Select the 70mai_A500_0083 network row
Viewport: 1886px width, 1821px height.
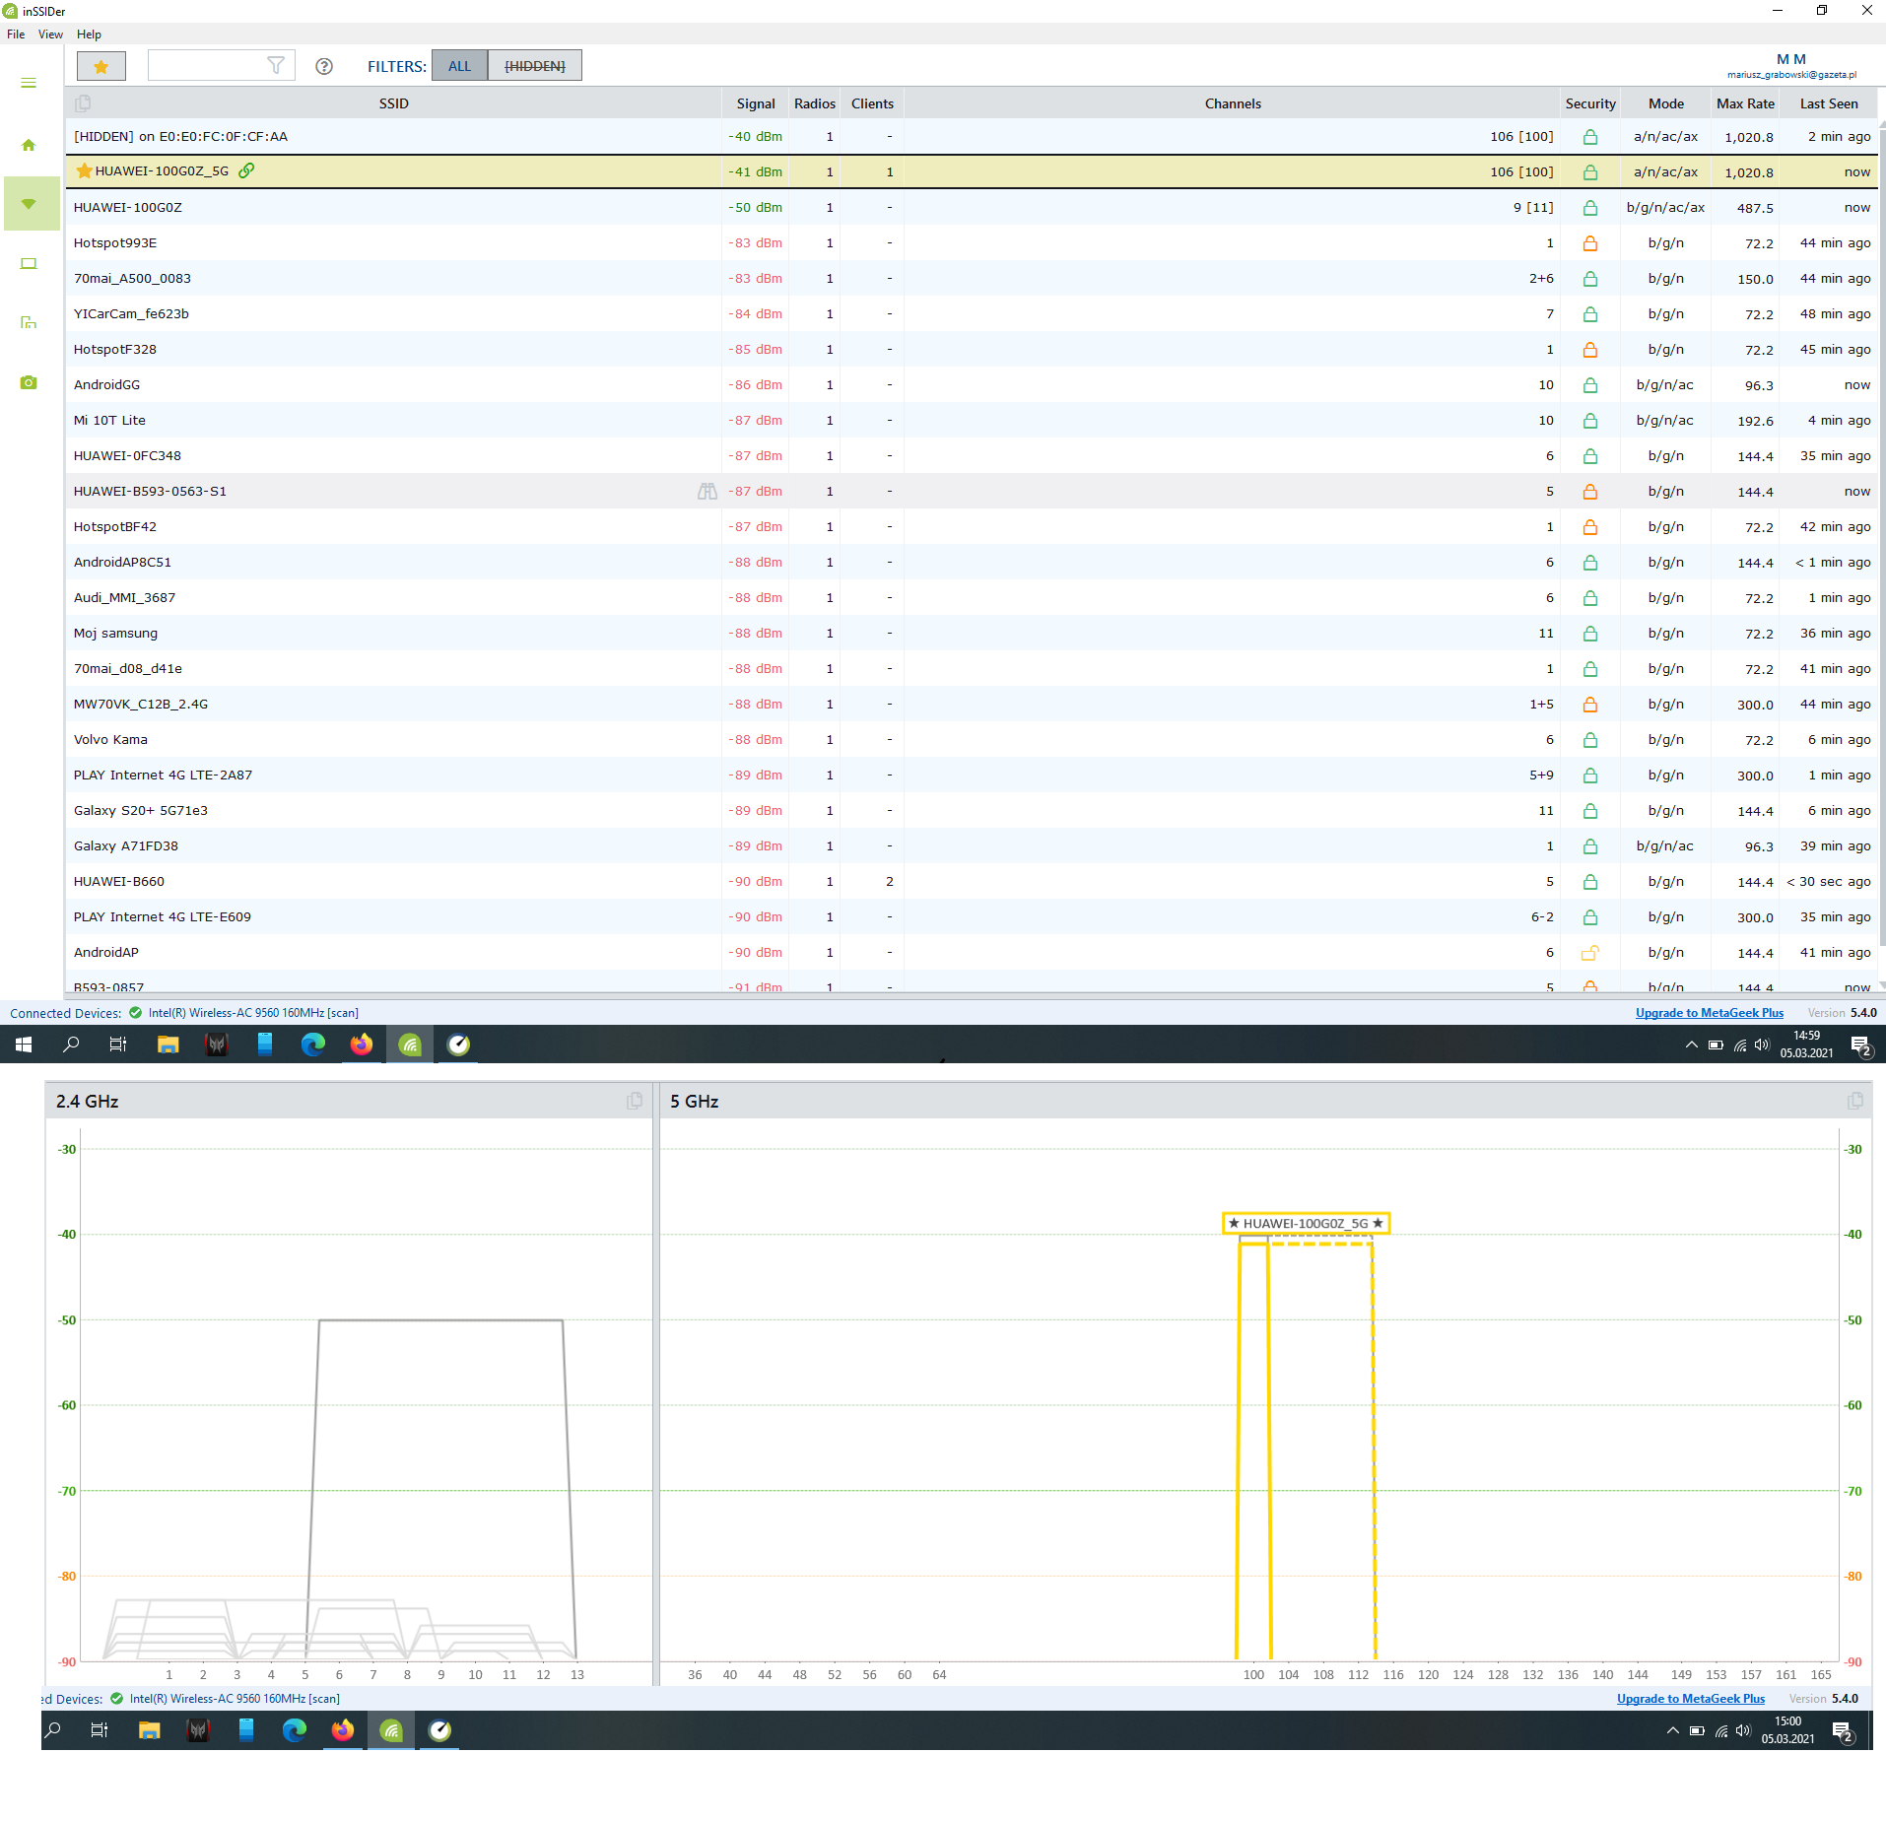tap(972, 279)
